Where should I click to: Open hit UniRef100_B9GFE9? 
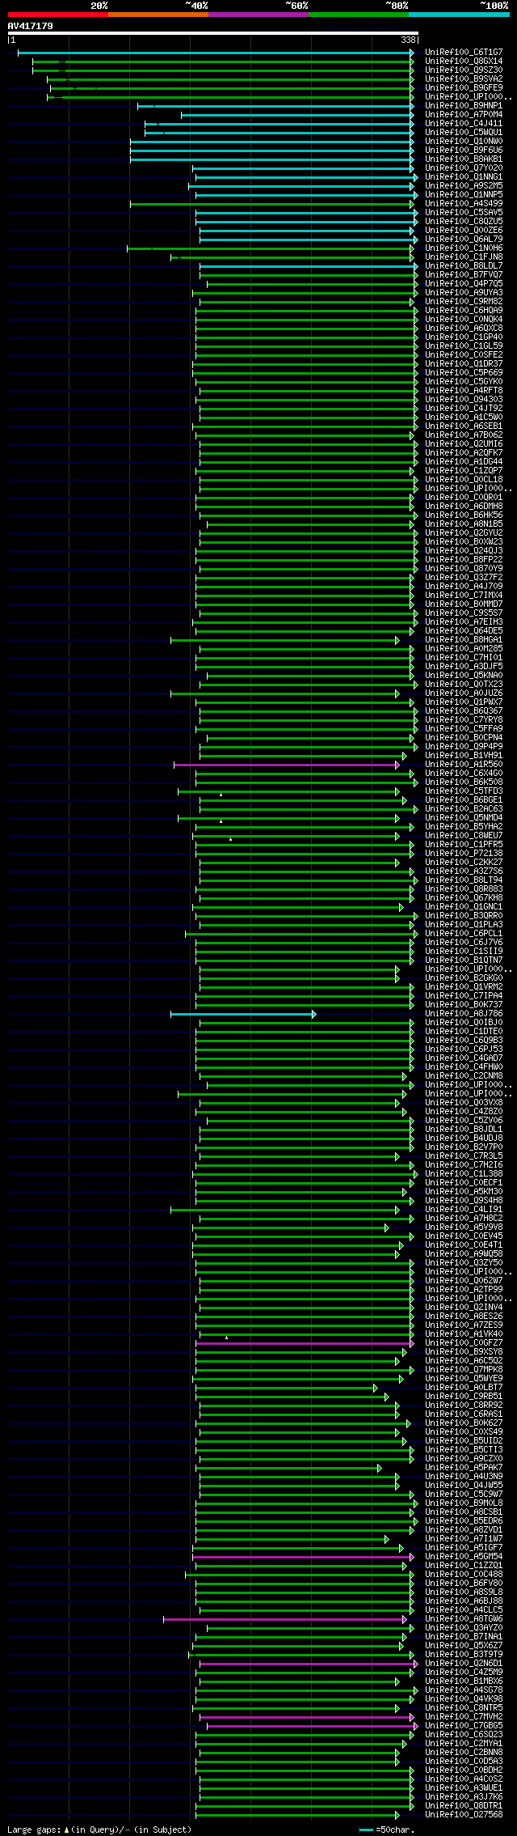tap(463, 88)
